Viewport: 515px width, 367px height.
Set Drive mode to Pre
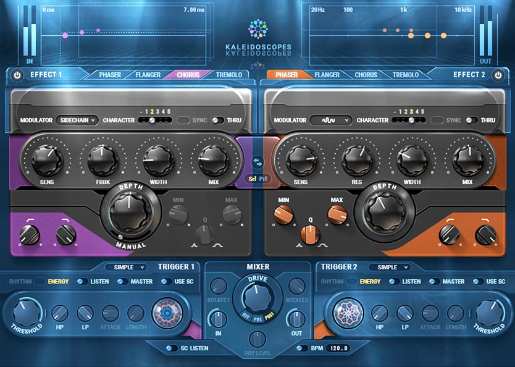point(258,319)
